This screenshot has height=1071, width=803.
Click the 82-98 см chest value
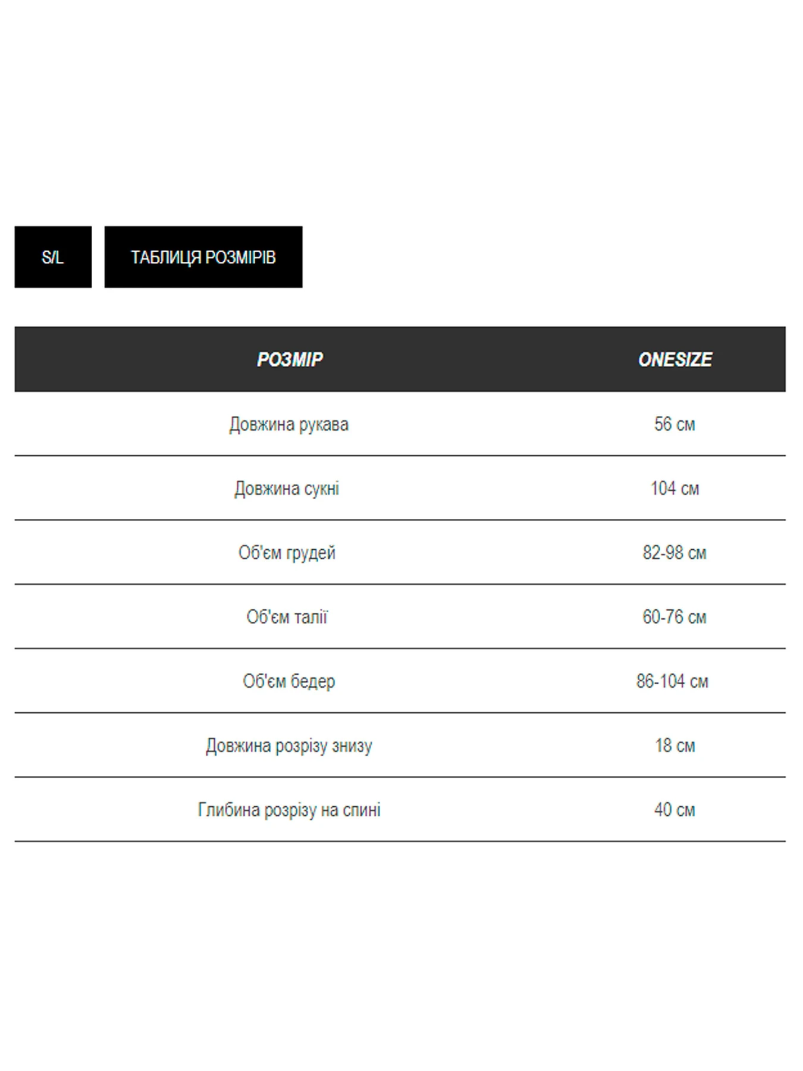click(x=675, y=553)
